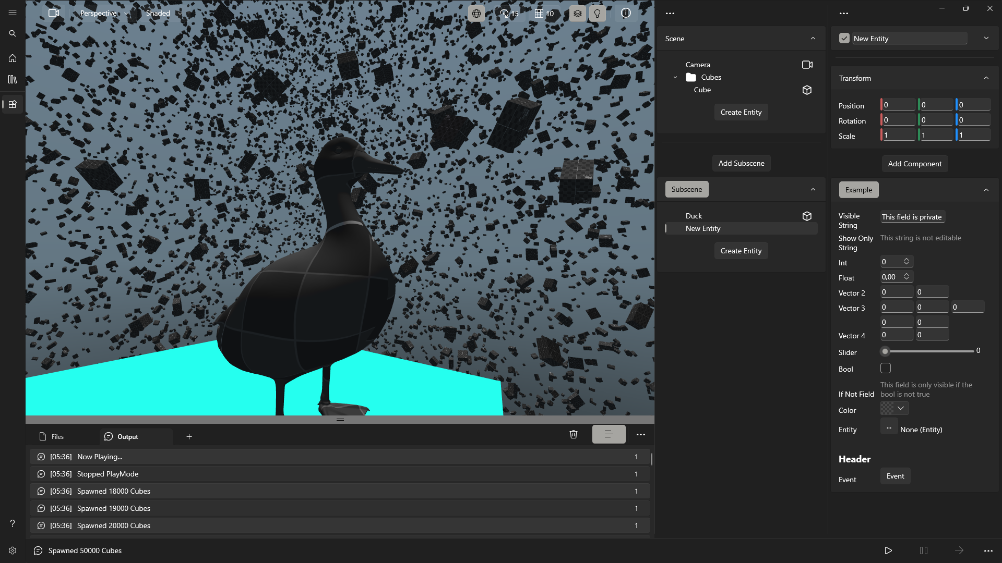
Task: Open hierarchy panel more options dots
Action: coord(670,14)
